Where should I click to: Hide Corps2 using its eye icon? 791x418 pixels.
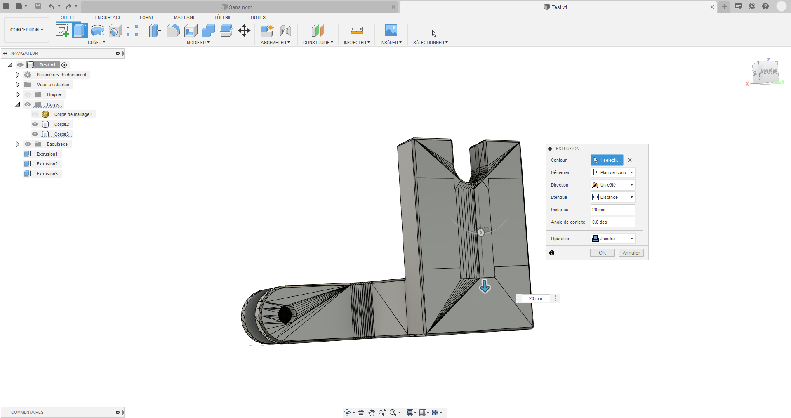(35, 124)
